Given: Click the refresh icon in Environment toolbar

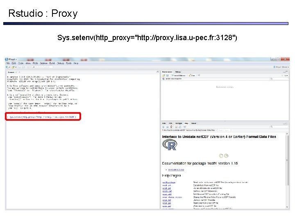Looking at the screenshot, I should tap(199, 75).
